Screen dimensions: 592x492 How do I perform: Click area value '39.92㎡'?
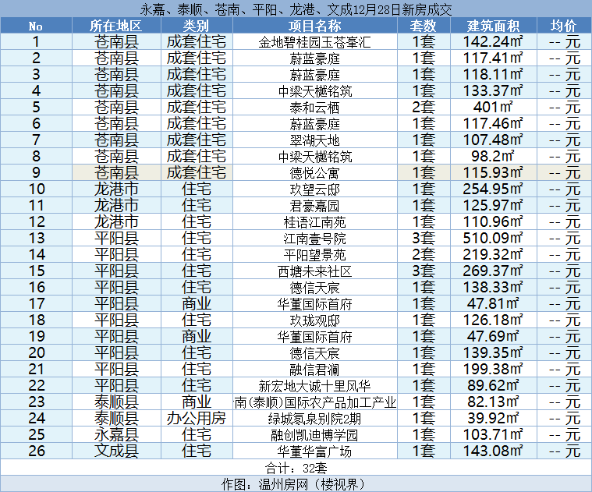(493, 418)
